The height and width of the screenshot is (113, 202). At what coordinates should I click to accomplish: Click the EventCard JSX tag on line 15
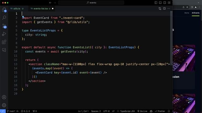pos(45,73)
